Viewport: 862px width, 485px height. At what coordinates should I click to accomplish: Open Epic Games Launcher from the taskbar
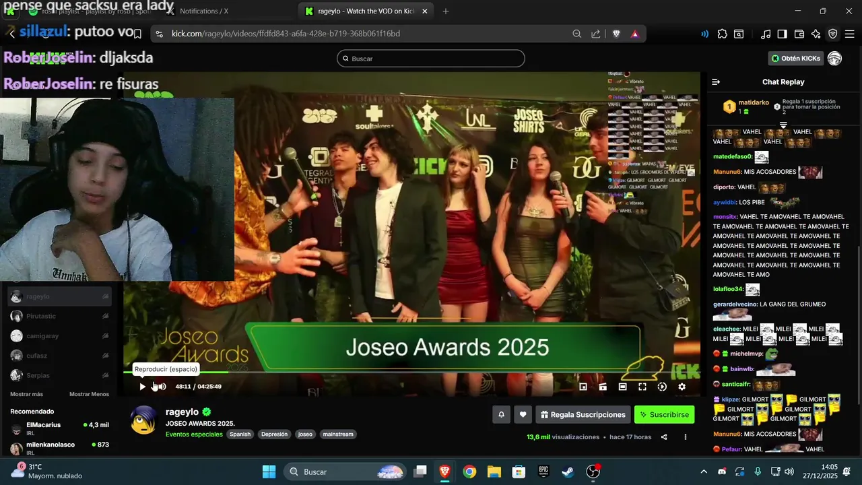[x=543, y=472]
